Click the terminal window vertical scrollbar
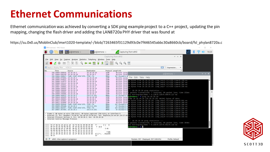 tap(209, 103)
